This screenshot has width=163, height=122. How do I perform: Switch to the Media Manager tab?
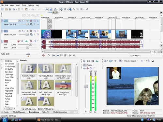tap(19, 112)
